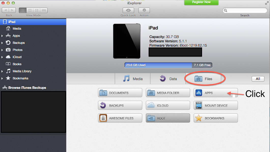Open the ICLOUD button
Screen dimensions: 270x152
168,106
